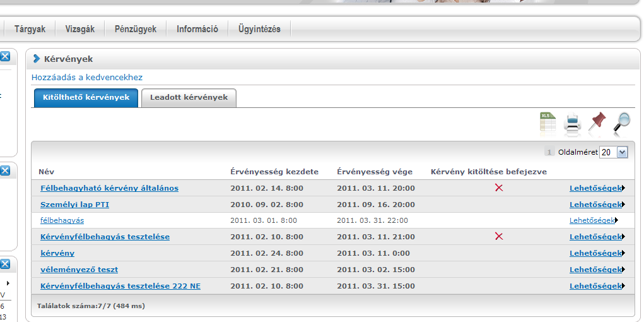
Task: Open search with the magnifier icon
Action: 622,122
